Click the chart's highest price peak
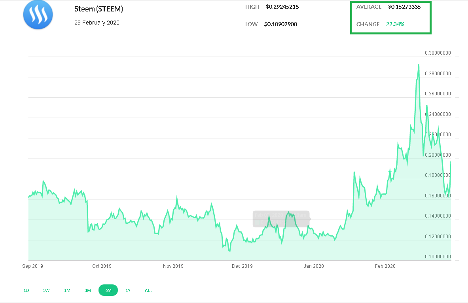Screen dimensions: 468x303 coord(419,65)
